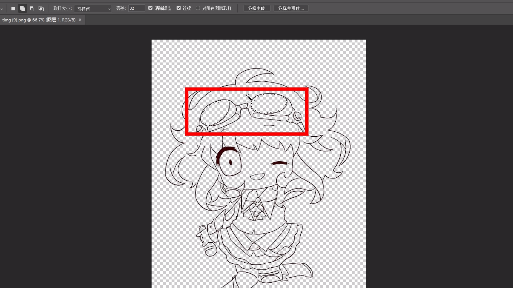Click inside the selected left goggle lens
The image size is (513, 288).
coord(215,112)
